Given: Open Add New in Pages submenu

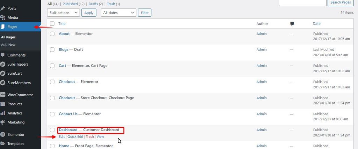Looking at the screenshot, I should (8, 45).
